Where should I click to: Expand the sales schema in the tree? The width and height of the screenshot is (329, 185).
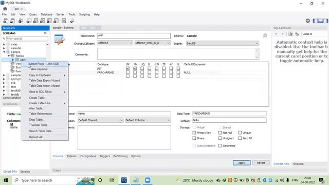click(x=4, y=44)
